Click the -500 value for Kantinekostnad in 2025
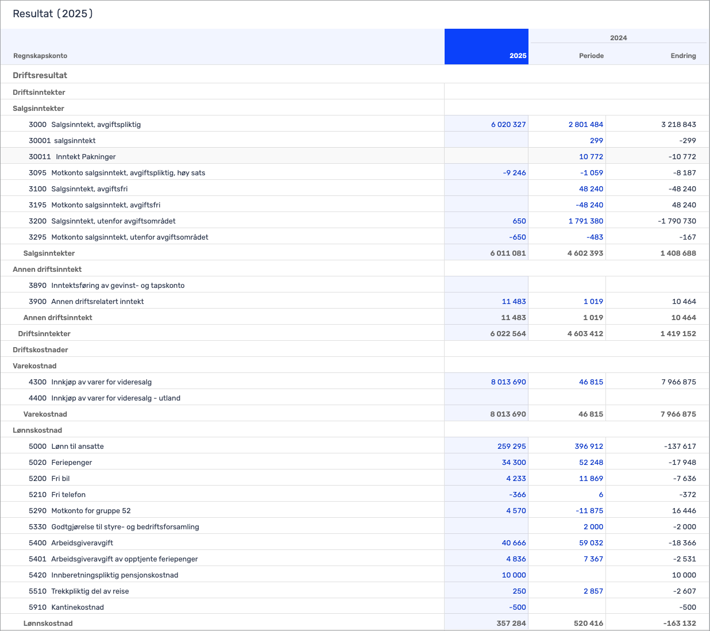This screenshot has height=631, width=710. (517, 607)
